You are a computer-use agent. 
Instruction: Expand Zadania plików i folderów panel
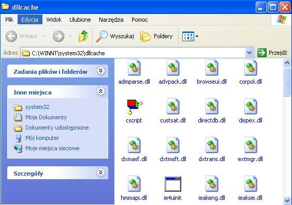[100, 71]
